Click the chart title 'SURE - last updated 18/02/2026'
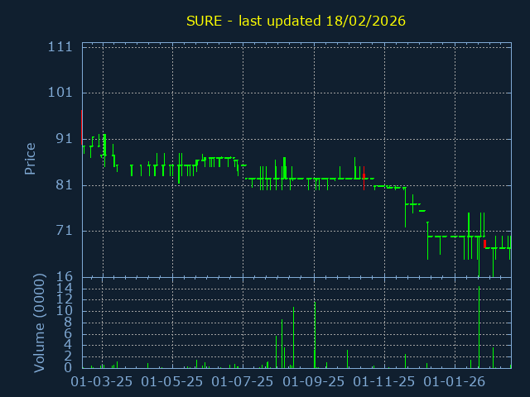The width and height of the screenshot is (530, 397). coord(296,21)
